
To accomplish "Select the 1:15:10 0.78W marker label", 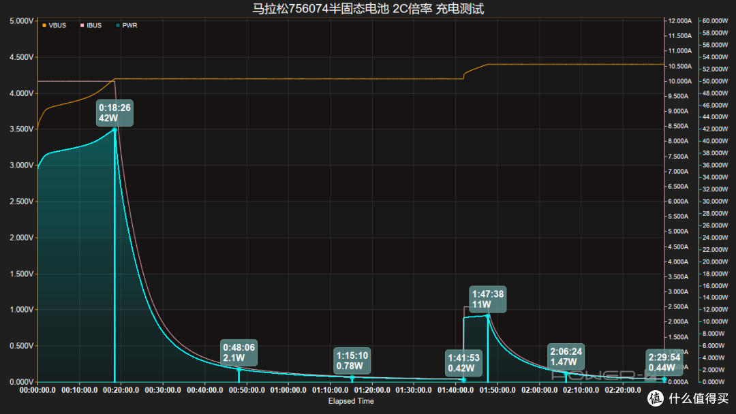I will coord(352,361).
